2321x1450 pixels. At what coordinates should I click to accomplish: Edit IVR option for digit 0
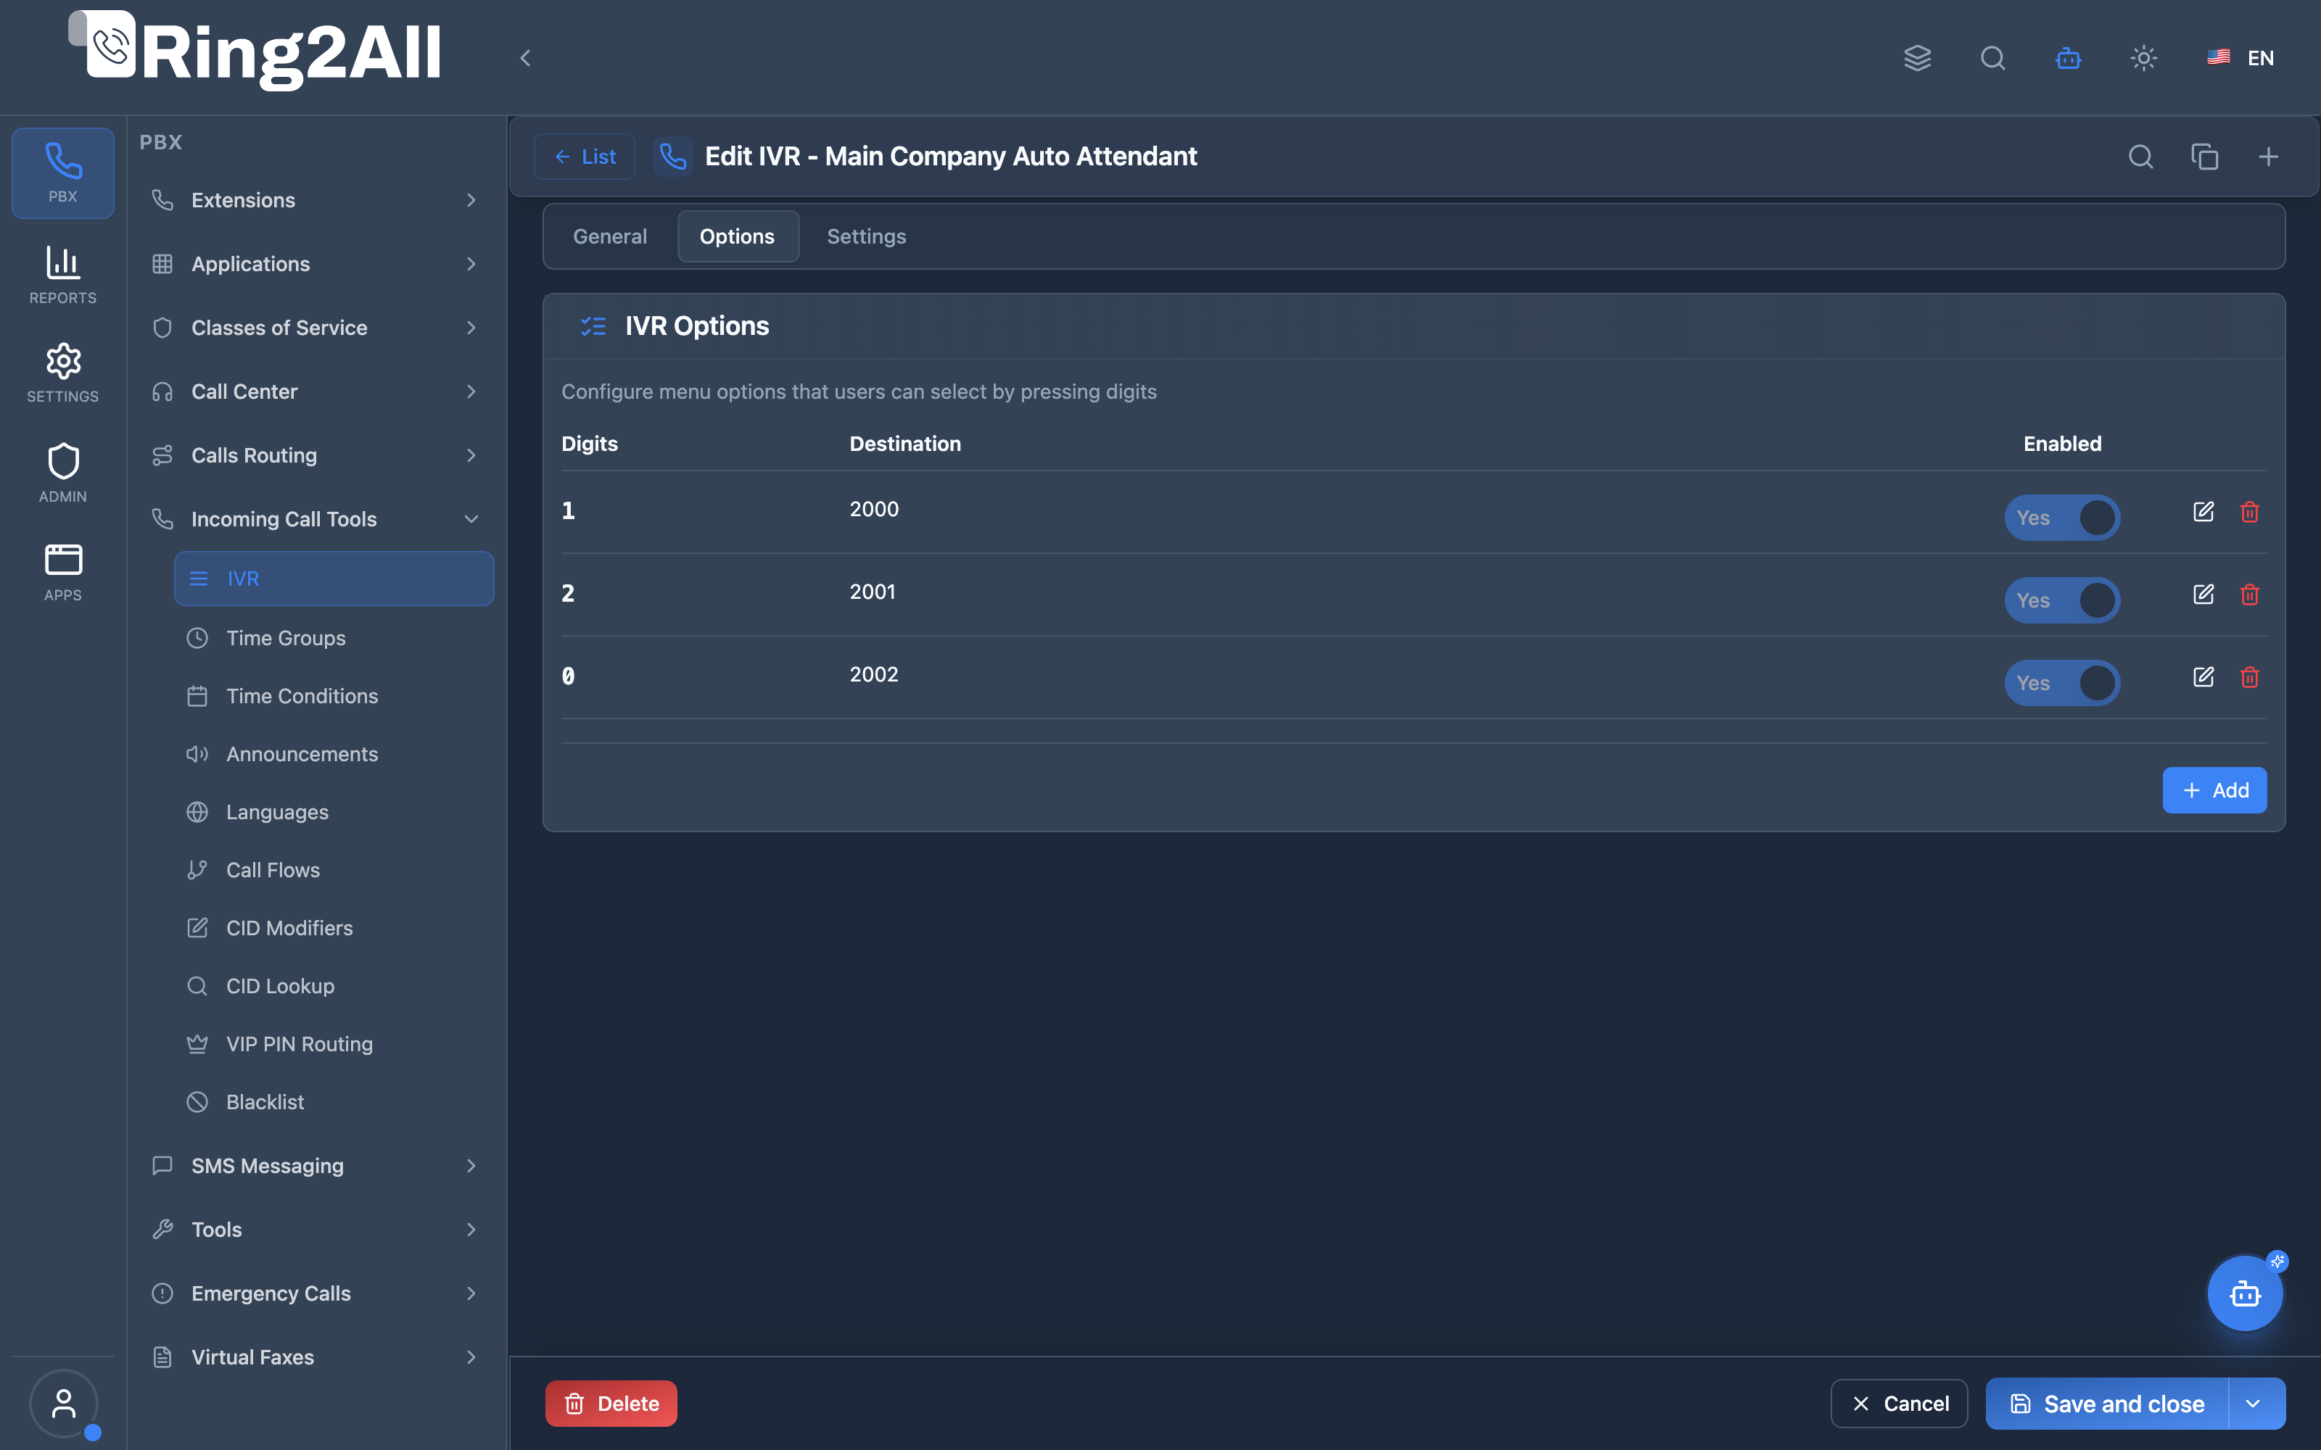(2203, 676)
